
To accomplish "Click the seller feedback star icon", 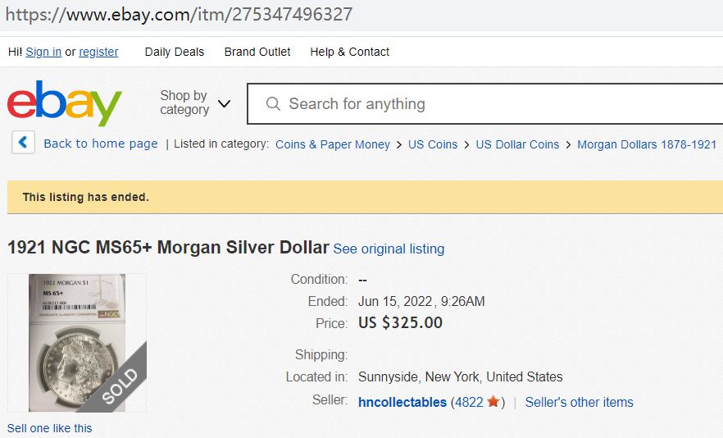I will pos(493,402).
